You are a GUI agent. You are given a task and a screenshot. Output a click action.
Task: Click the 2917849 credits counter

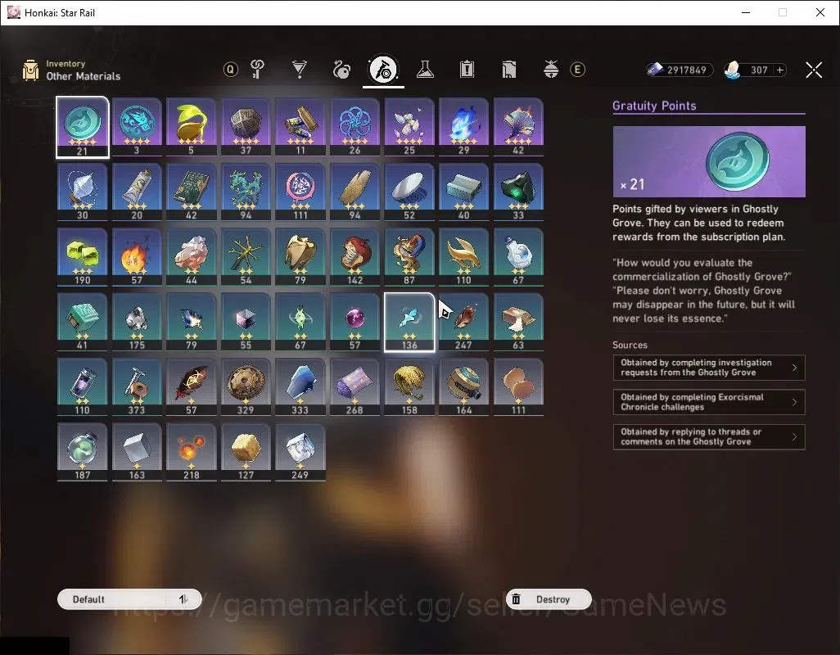pos(680,70)
